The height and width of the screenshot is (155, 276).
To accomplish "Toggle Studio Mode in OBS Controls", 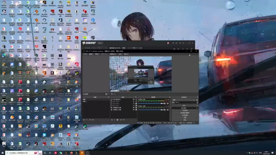I will click(185, 115).
